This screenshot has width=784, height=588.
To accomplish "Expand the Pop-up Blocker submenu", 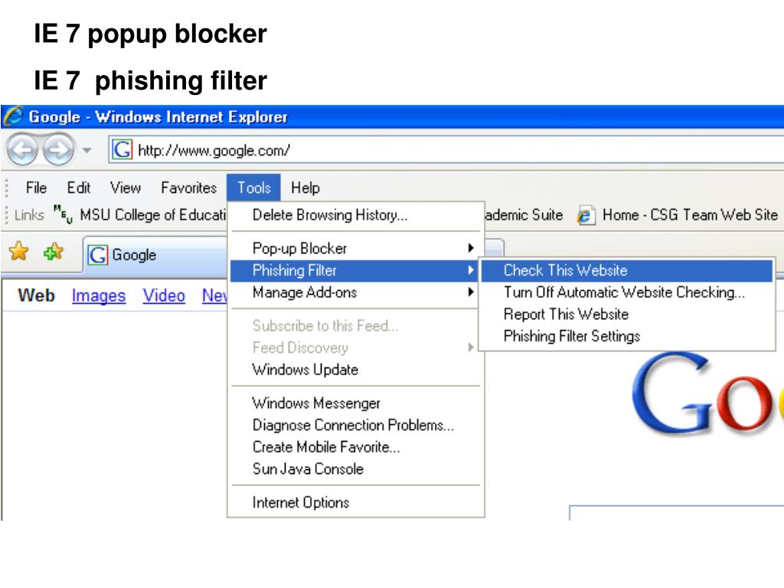I will pyautogui.click(x=355, y=248).
